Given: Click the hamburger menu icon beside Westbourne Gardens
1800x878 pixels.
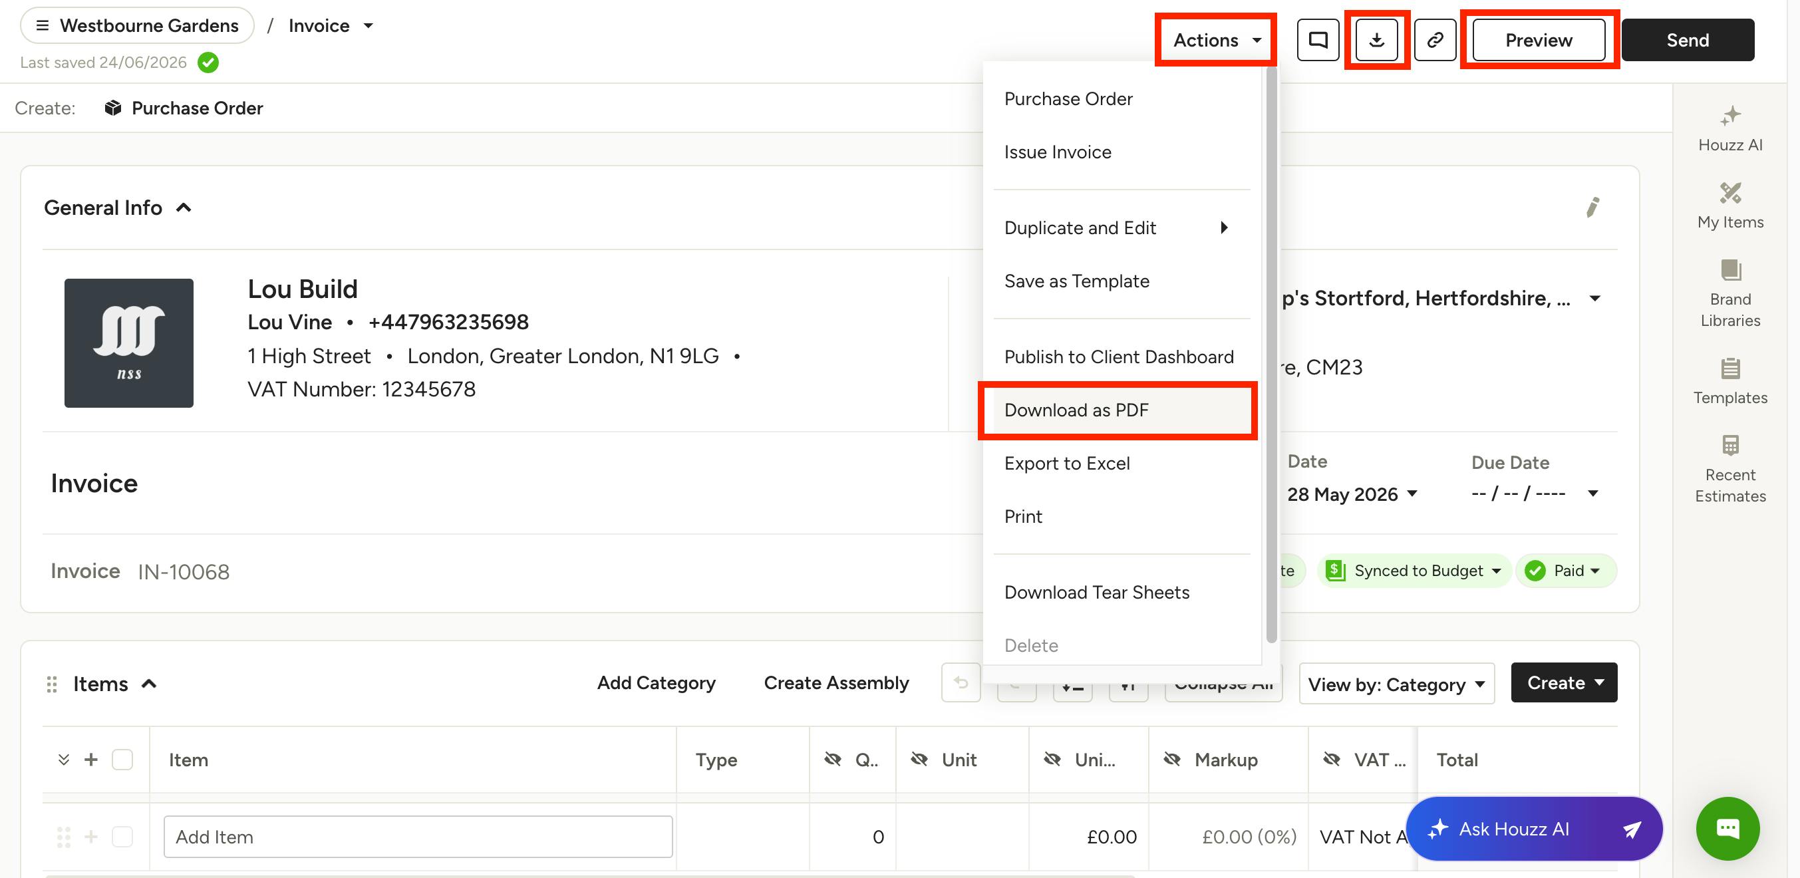Looking at the screenshot, I should pos(43,26).
